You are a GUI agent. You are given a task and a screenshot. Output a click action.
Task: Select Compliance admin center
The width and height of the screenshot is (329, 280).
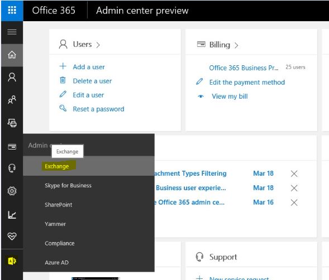tap(60, 243)
